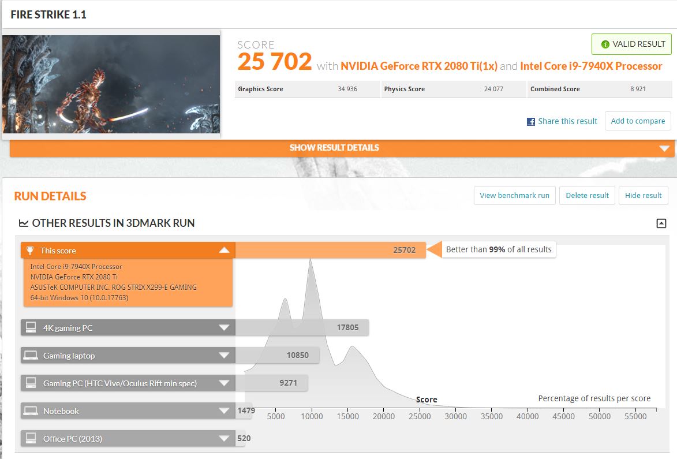This screenshot has width=677, height=459.
Task: Click the laptop icon on Gaming laptop row
Action: coord(31,355)
